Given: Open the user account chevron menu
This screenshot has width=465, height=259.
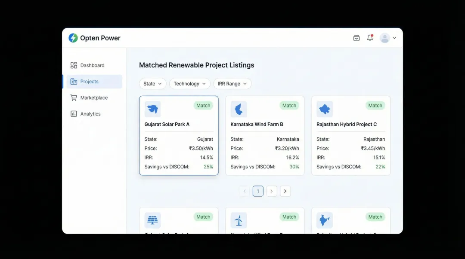Looking at the screenshot, I should point(394,38).
